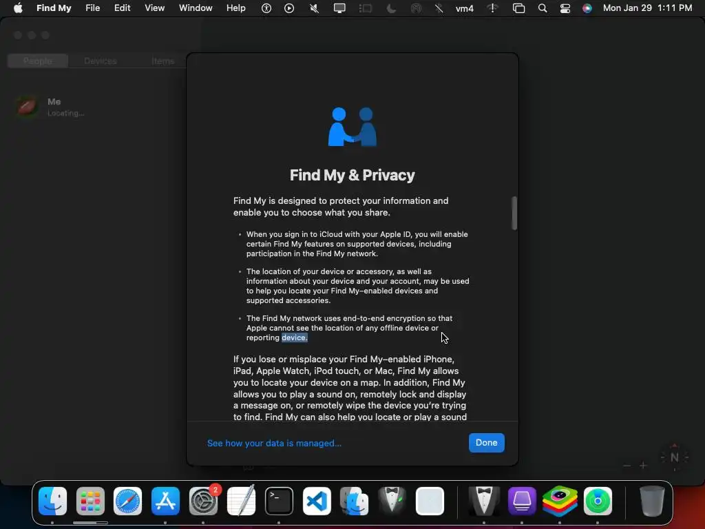Click the blank white app icon in Dock
Image resolution: width=705 pixels, height=529 pixels.
pyautogui.click(x=430, y=501)
